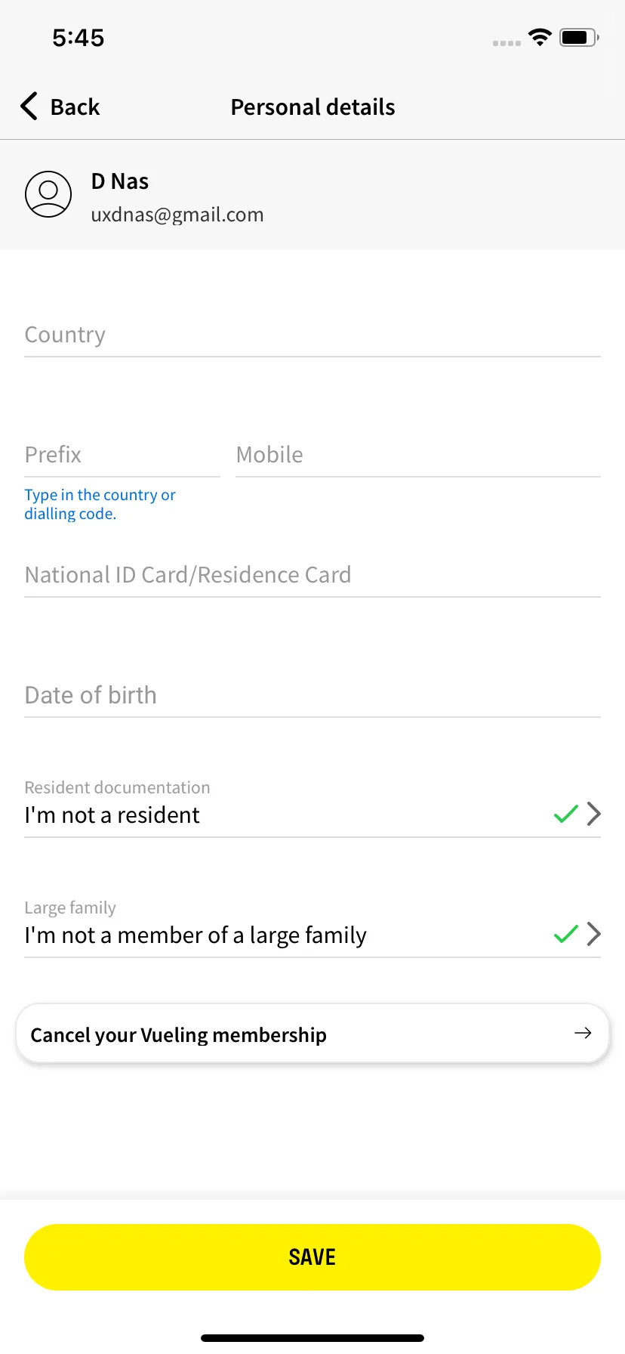Tap the green checkmark for Large family
Image resolution: width=625 pixels, height=1354 pixels.
click(x=566, y=934)
